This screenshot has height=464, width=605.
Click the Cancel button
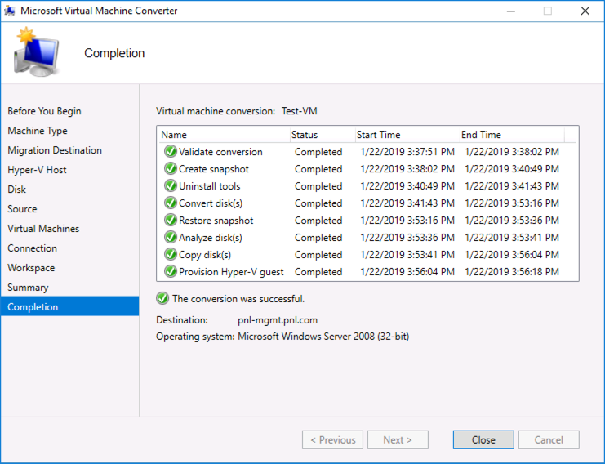point(549,440)
